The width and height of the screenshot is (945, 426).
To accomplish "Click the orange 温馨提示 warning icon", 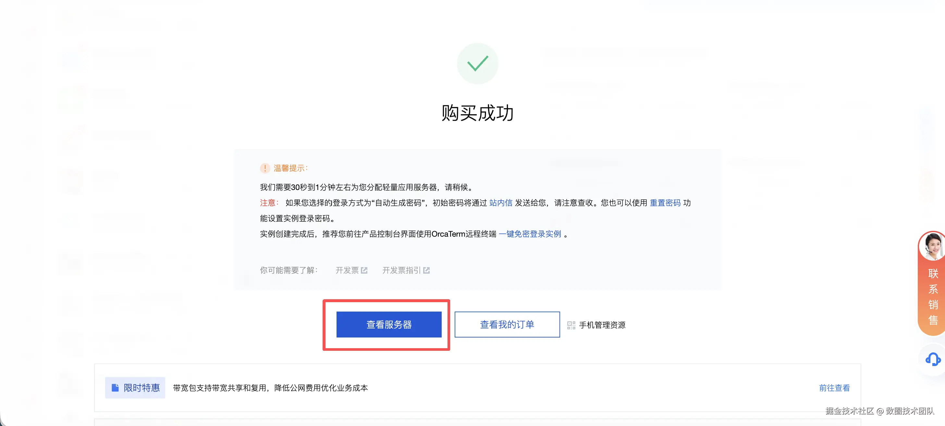I will pyautogui.click(x=265, y=168).
